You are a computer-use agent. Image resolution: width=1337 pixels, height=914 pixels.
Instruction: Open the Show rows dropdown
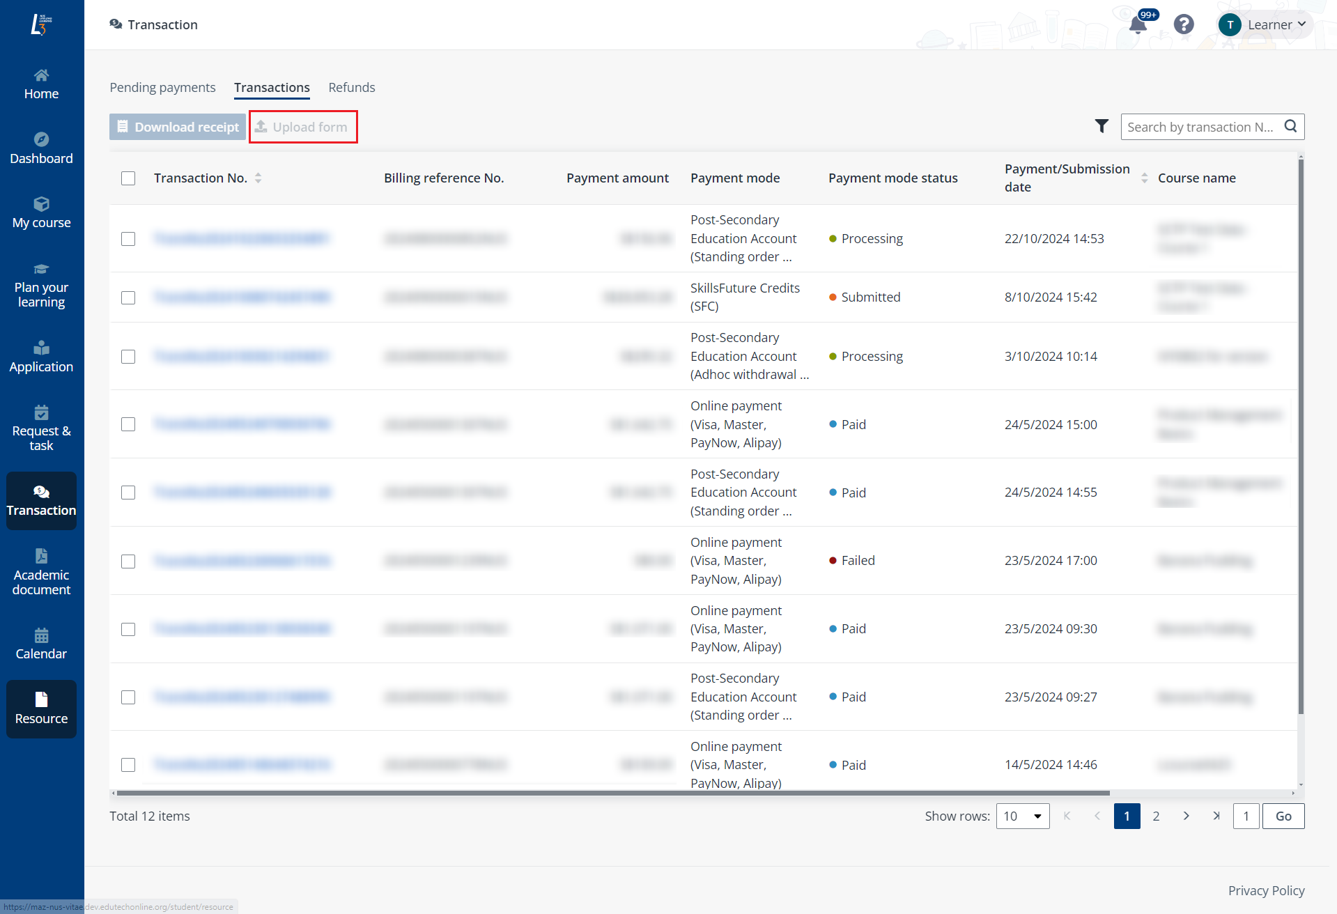1023,816
